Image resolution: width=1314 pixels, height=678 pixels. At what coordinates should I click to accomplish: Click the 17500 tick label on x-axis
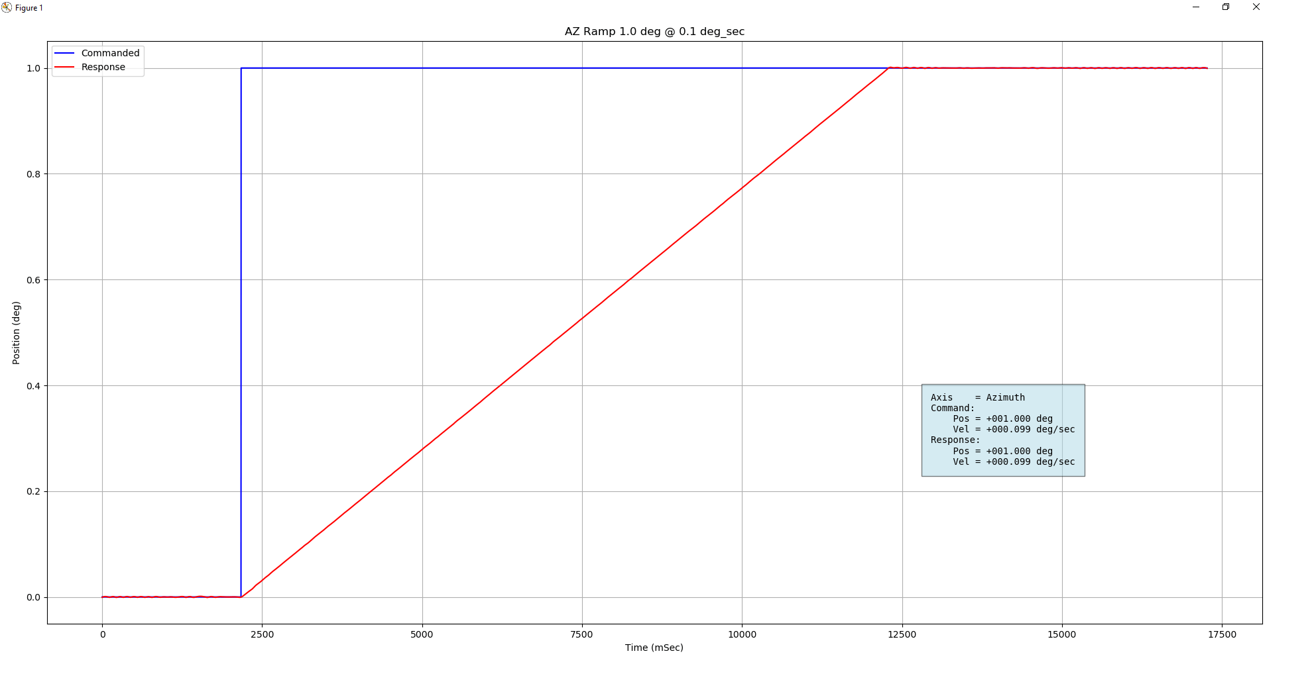pos(1222,634)
